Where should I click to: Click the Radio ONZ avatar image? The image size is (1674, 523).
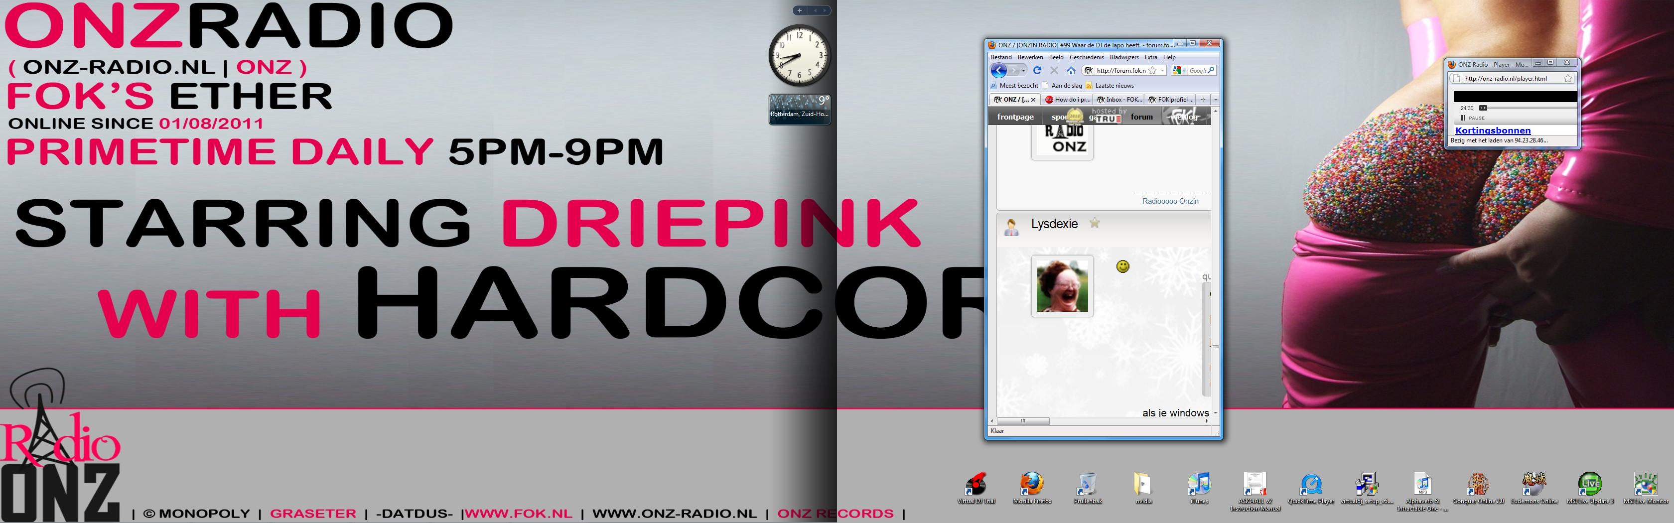1062,139
